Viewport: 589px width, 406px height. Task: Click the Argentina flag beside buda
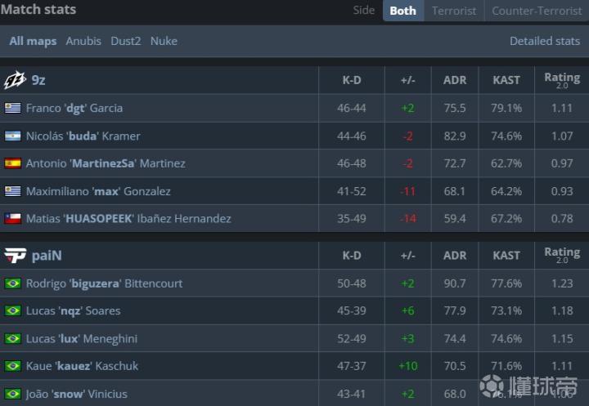coord(12,136)
